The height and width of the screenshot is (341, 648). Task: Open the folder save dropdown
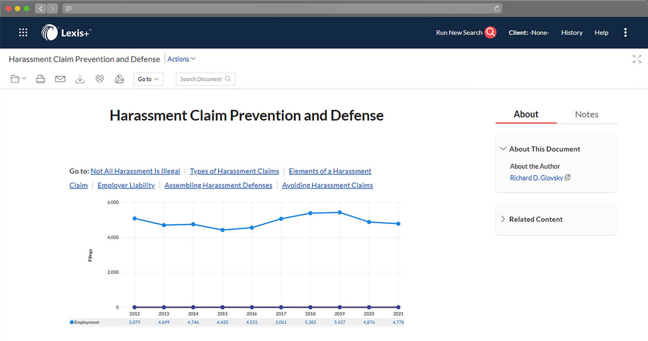click(x=18, y=79)
